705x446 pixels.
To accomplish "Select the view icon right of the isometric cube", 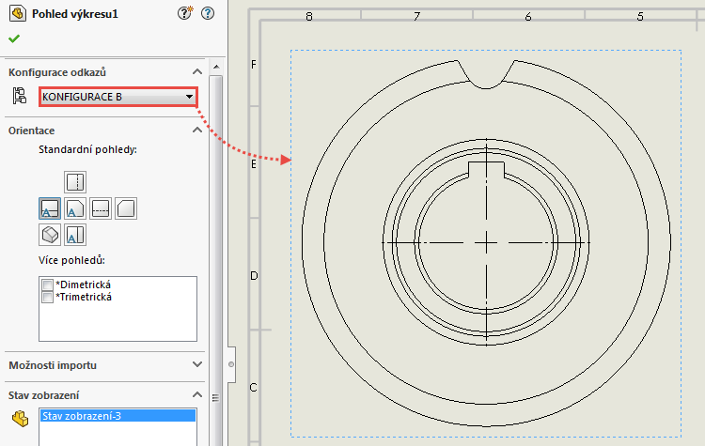I will [x=75, y=235].
